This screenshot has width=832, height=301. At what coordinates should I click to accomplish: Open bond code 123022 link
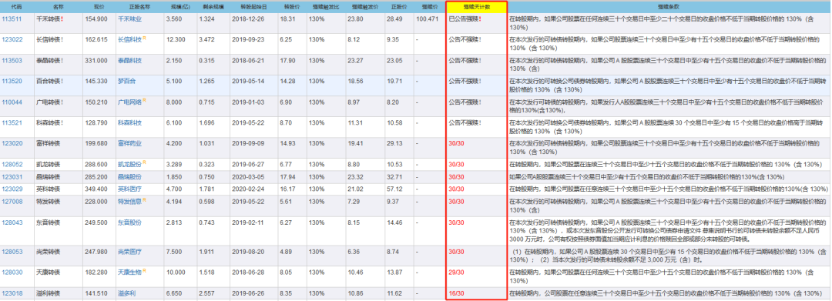tap(12, 39)
